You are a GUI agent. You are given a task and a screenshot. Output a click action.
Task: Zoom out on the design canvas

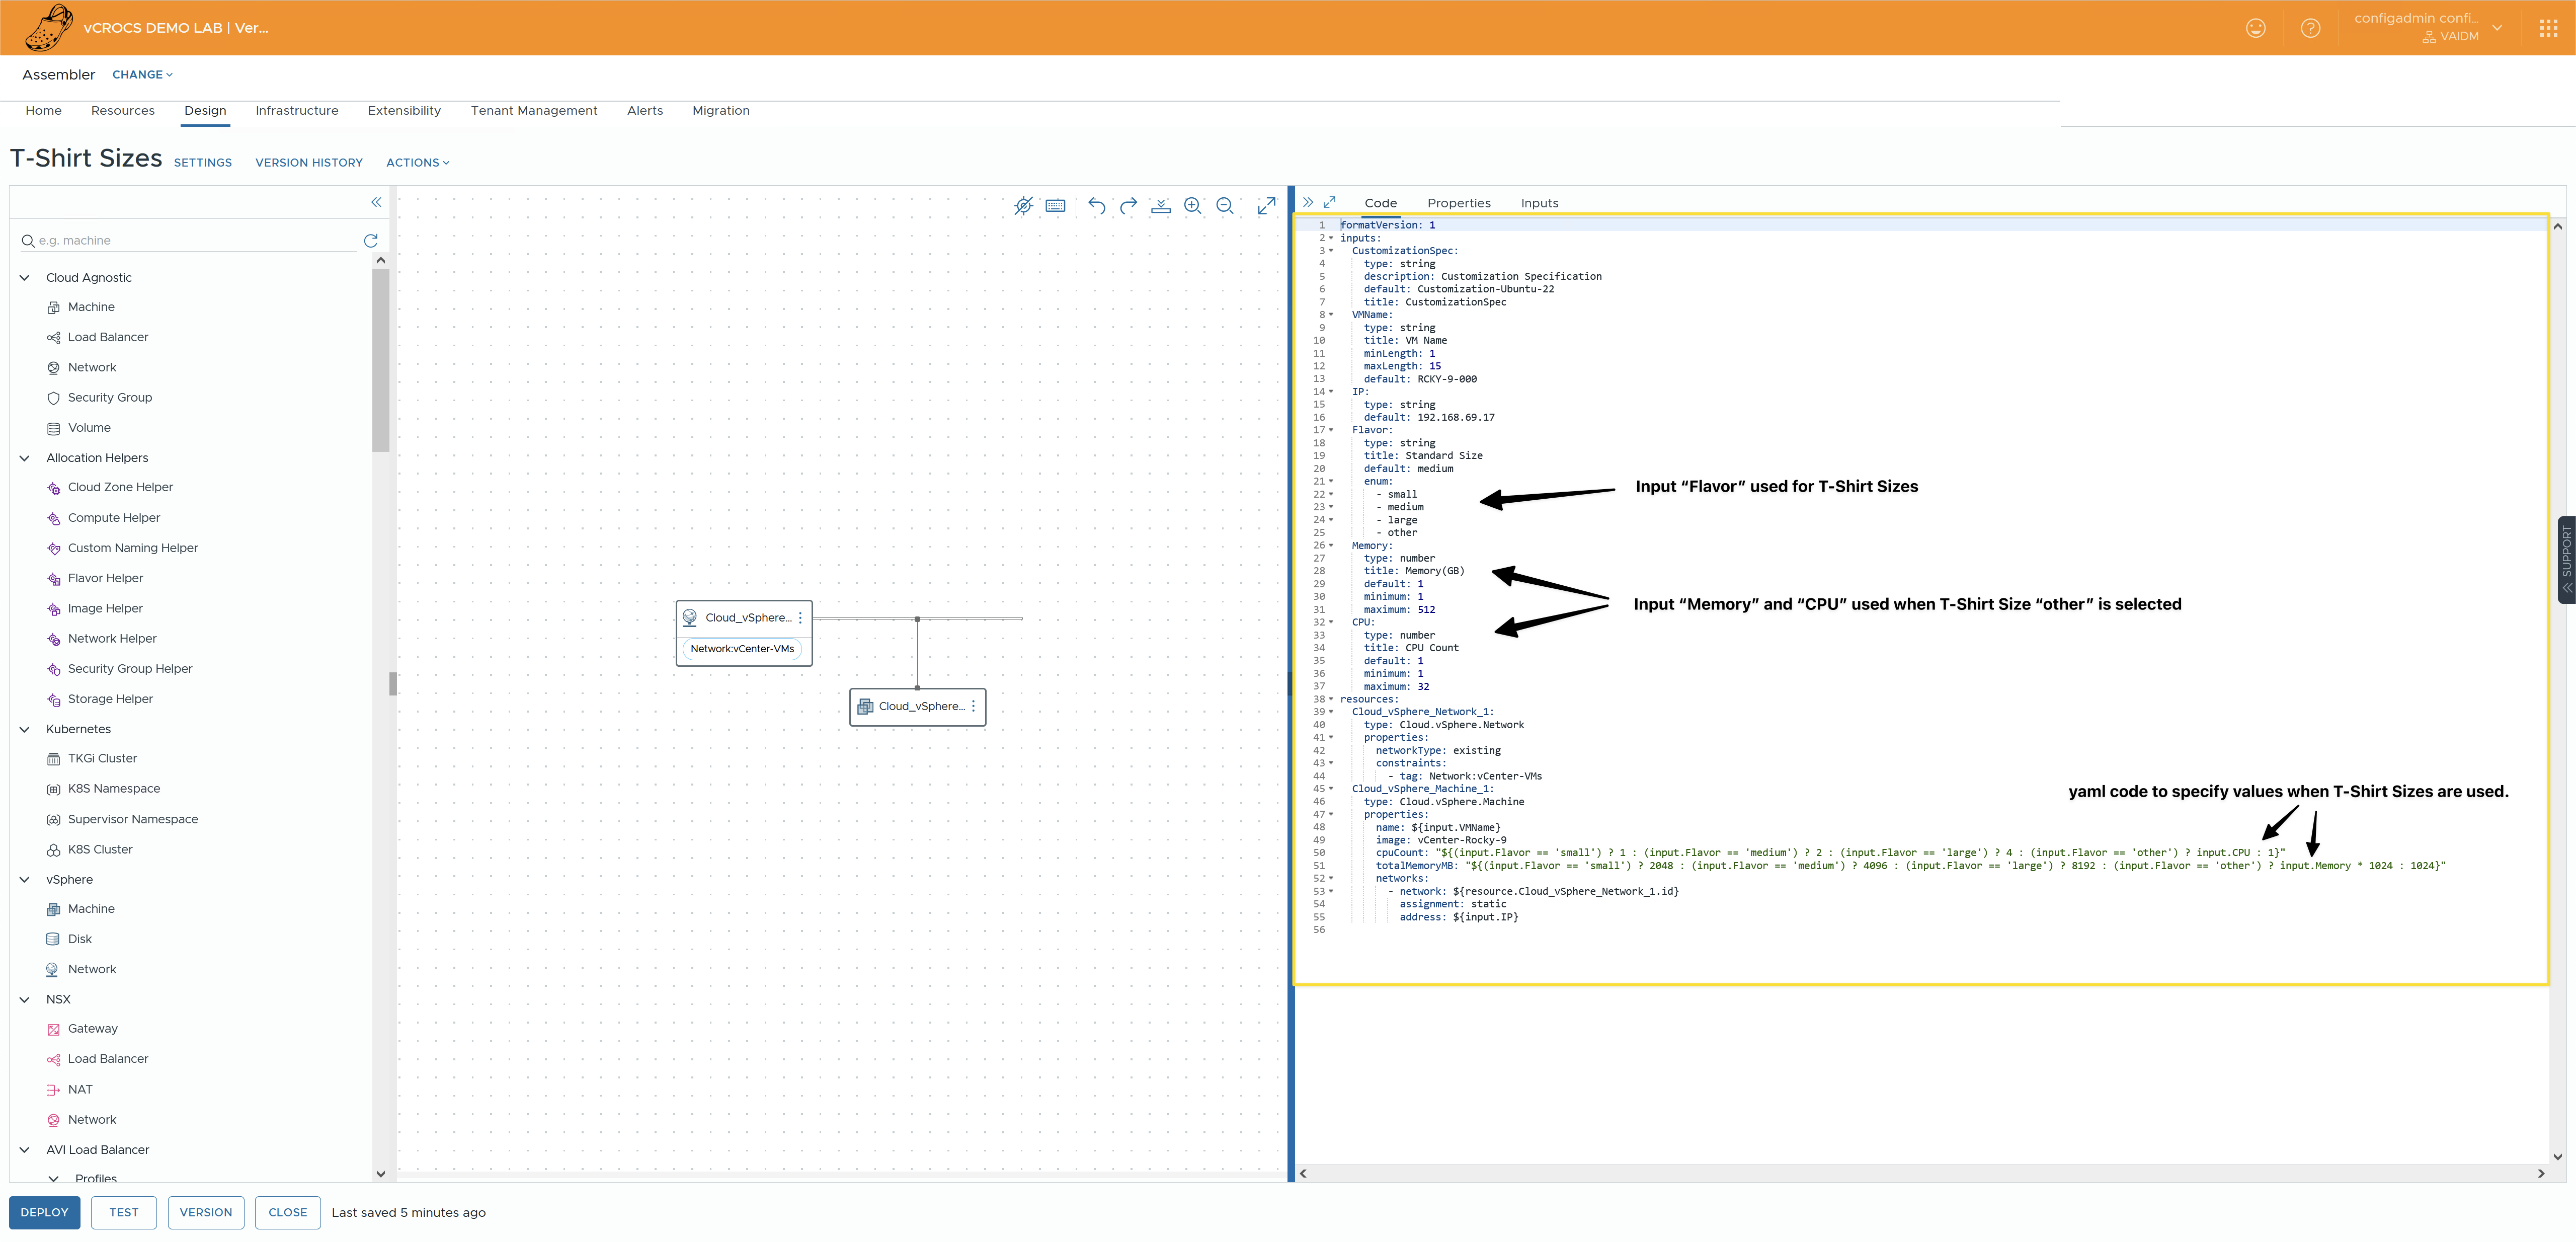point(1224,206)
